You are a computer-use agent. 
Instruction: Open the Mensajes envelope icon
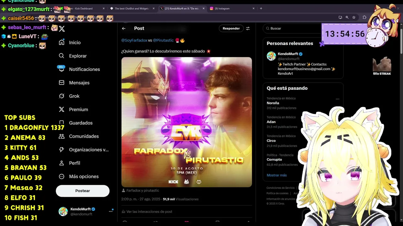point(62,83)
